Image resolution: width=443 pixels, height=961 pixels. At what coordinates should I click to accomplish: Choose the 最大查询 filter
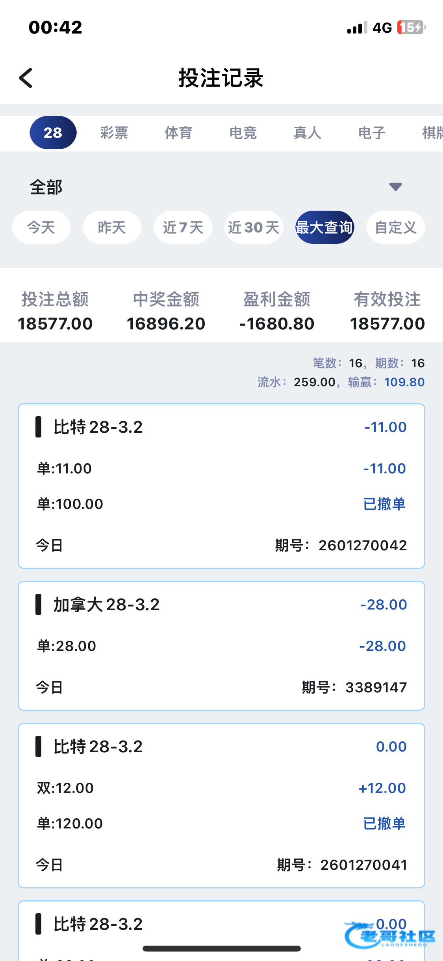tap(324, 227)
